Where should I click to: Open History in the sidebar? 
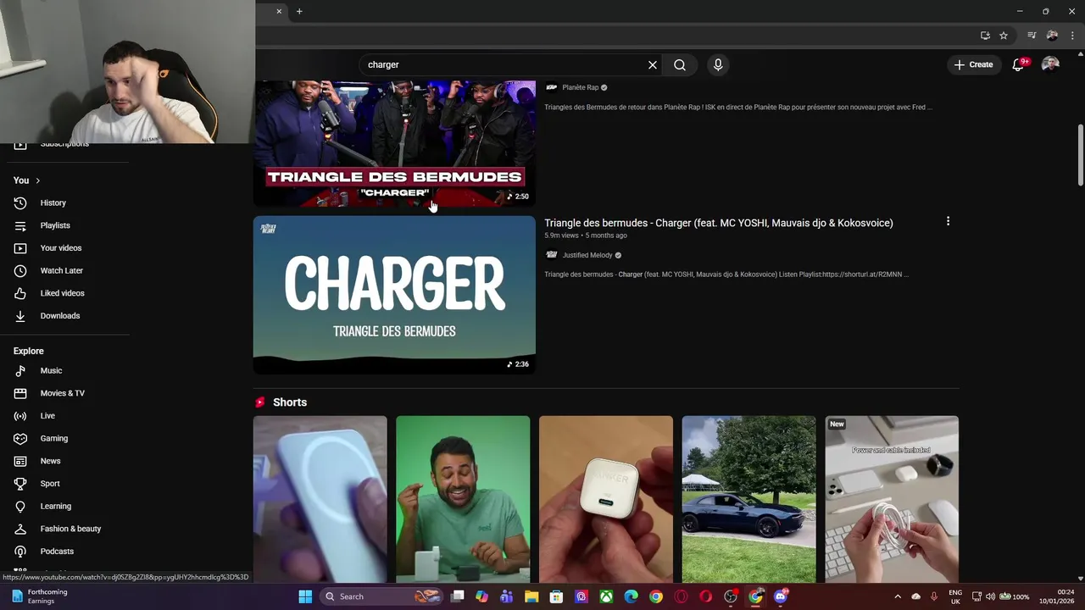pyautogui.click(x=53, y=202)
